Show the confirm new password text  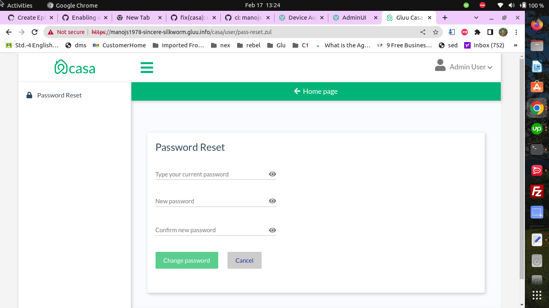click(272, 230)
